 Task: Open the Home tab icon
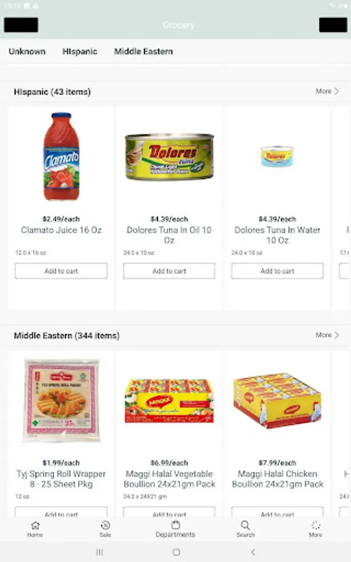(35, 525)
